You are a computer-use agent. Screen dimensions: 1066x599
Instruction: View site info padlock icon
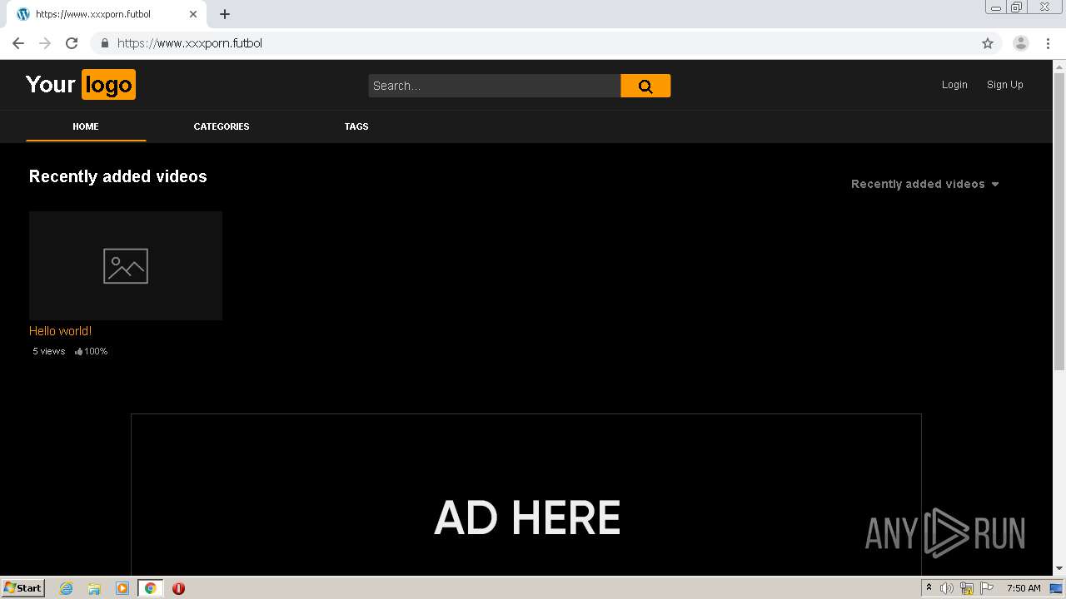coord(105,43)
